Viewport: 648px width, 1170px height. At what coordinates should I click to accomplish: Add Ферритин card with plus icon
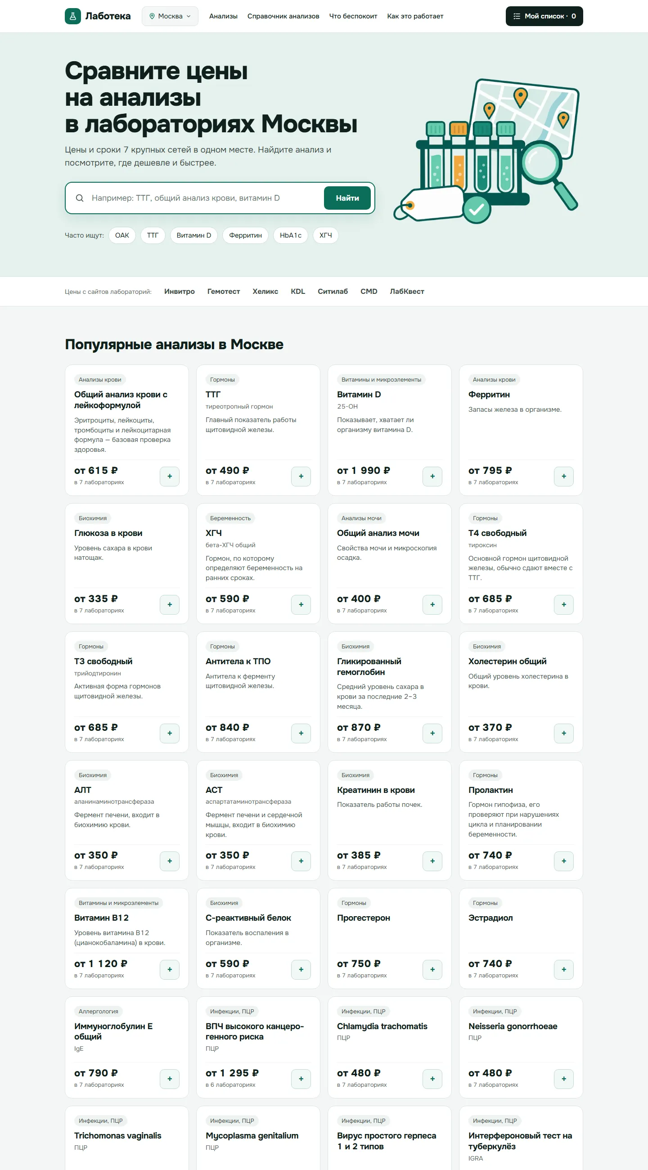click(x=563, y=477)
